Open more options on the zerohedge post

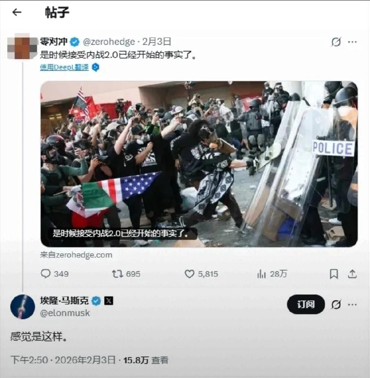[352, 42]
